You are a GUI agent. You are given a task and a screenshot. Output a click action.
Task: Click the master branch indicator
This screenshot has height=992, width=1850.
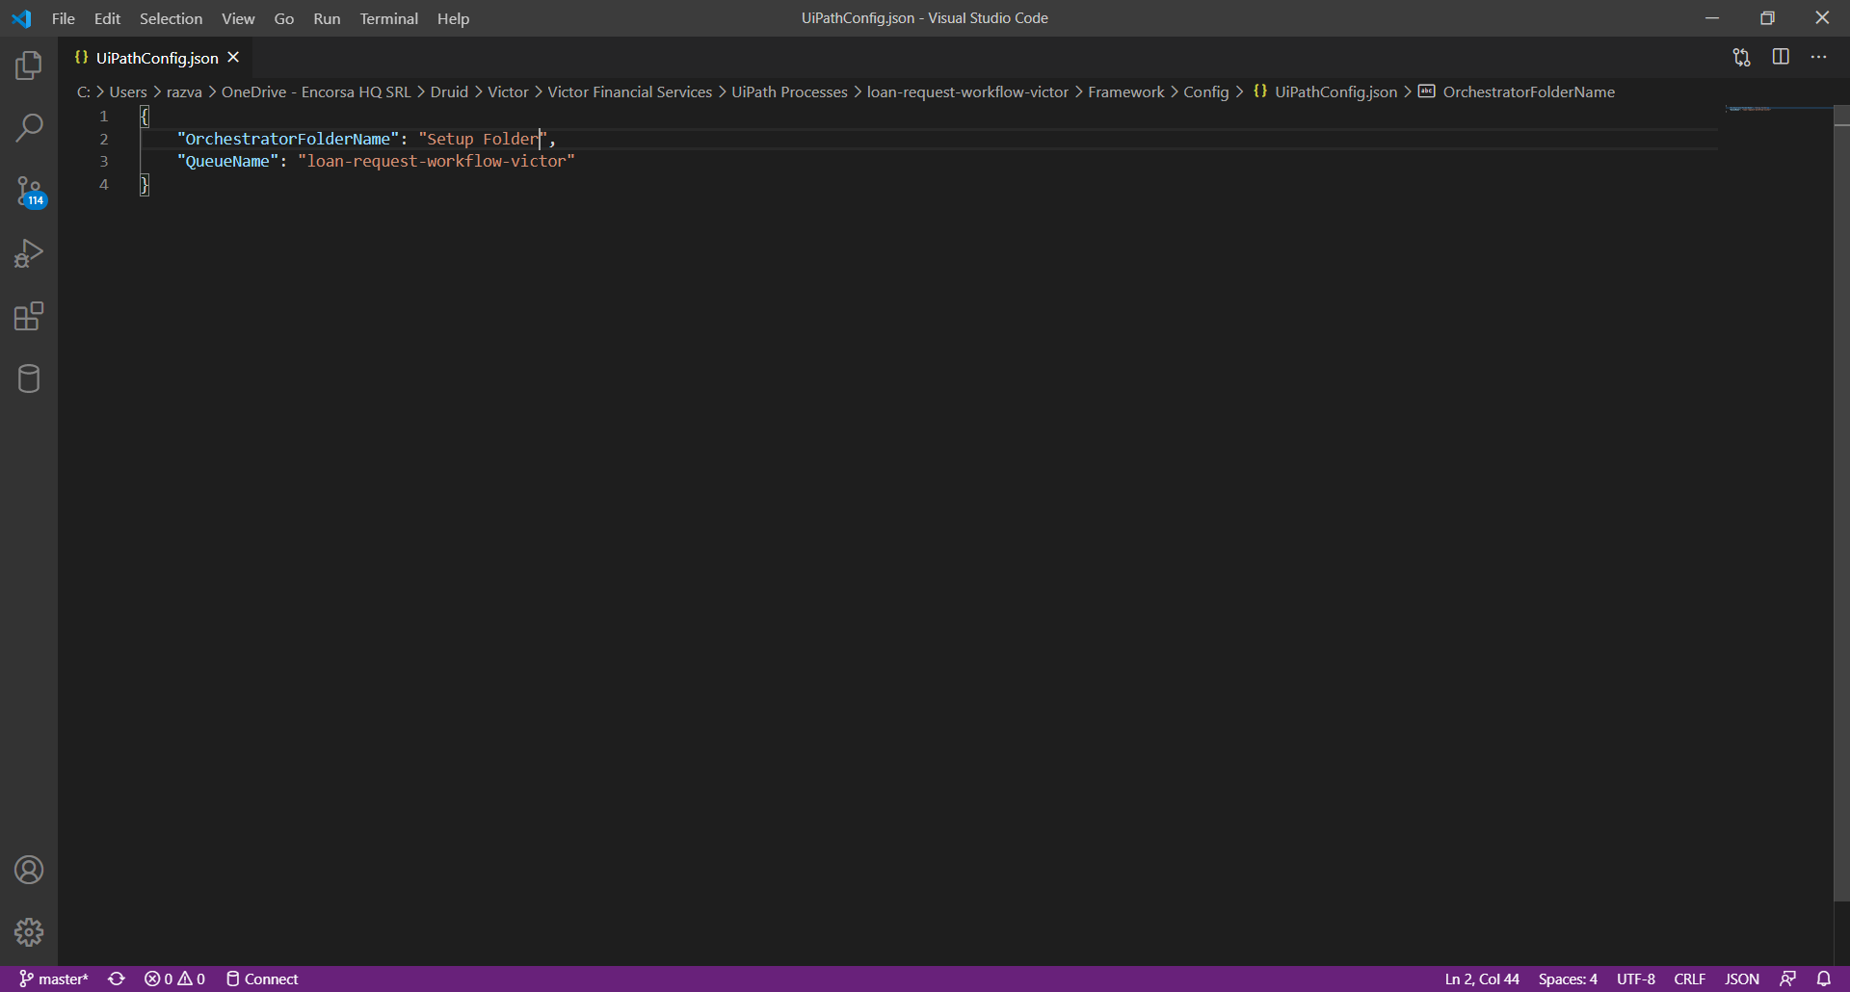click(x=54, y=979)
